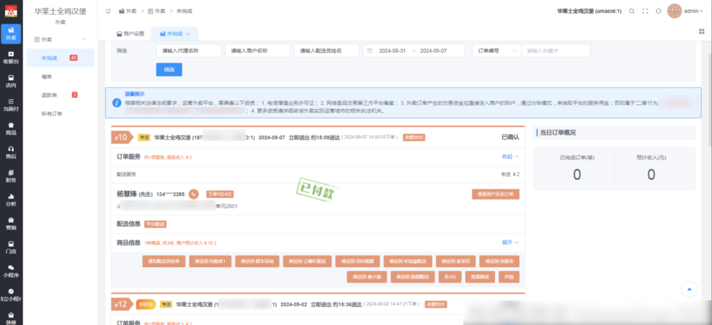Screen dimensions: 712x325
Task: Open the 外卖 module in left sidebar
Action: coord(11,34)
